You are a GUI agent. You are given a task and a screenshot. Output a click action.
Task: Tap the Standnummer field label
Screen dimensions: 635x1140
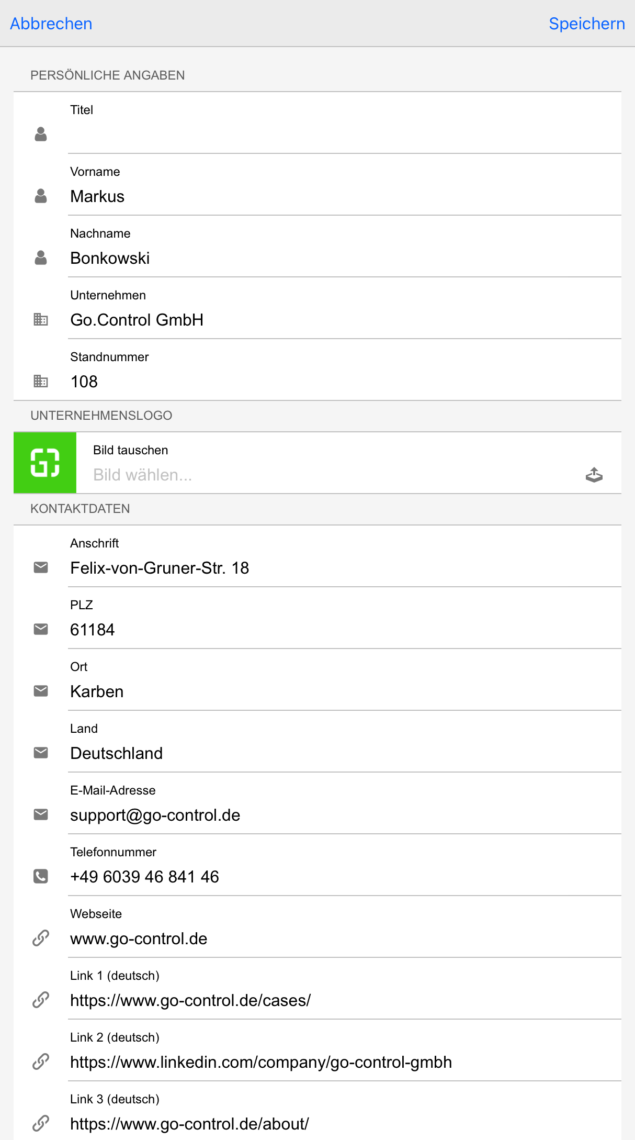[x=109, y=357]
